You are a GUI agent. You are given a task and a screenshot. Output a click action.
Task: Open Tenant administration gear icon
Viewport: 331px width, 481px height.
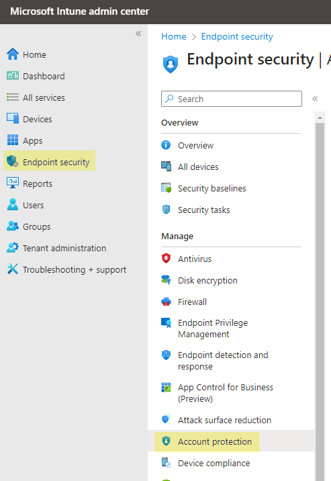13,248
